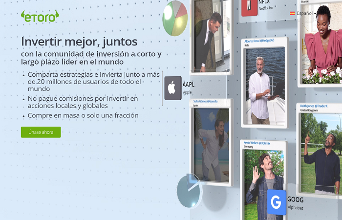
Task: Open Keith Jones @TraderK profile photo
Action: (321, 154)
